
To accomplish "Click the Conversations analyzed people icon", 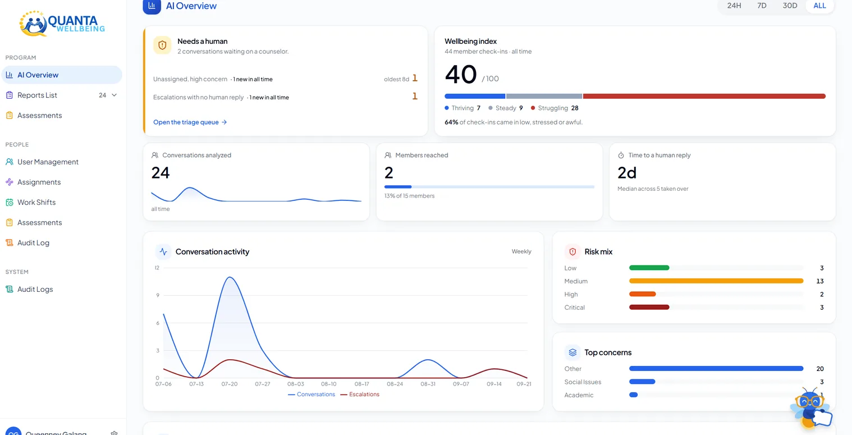I will click(155, 155).
